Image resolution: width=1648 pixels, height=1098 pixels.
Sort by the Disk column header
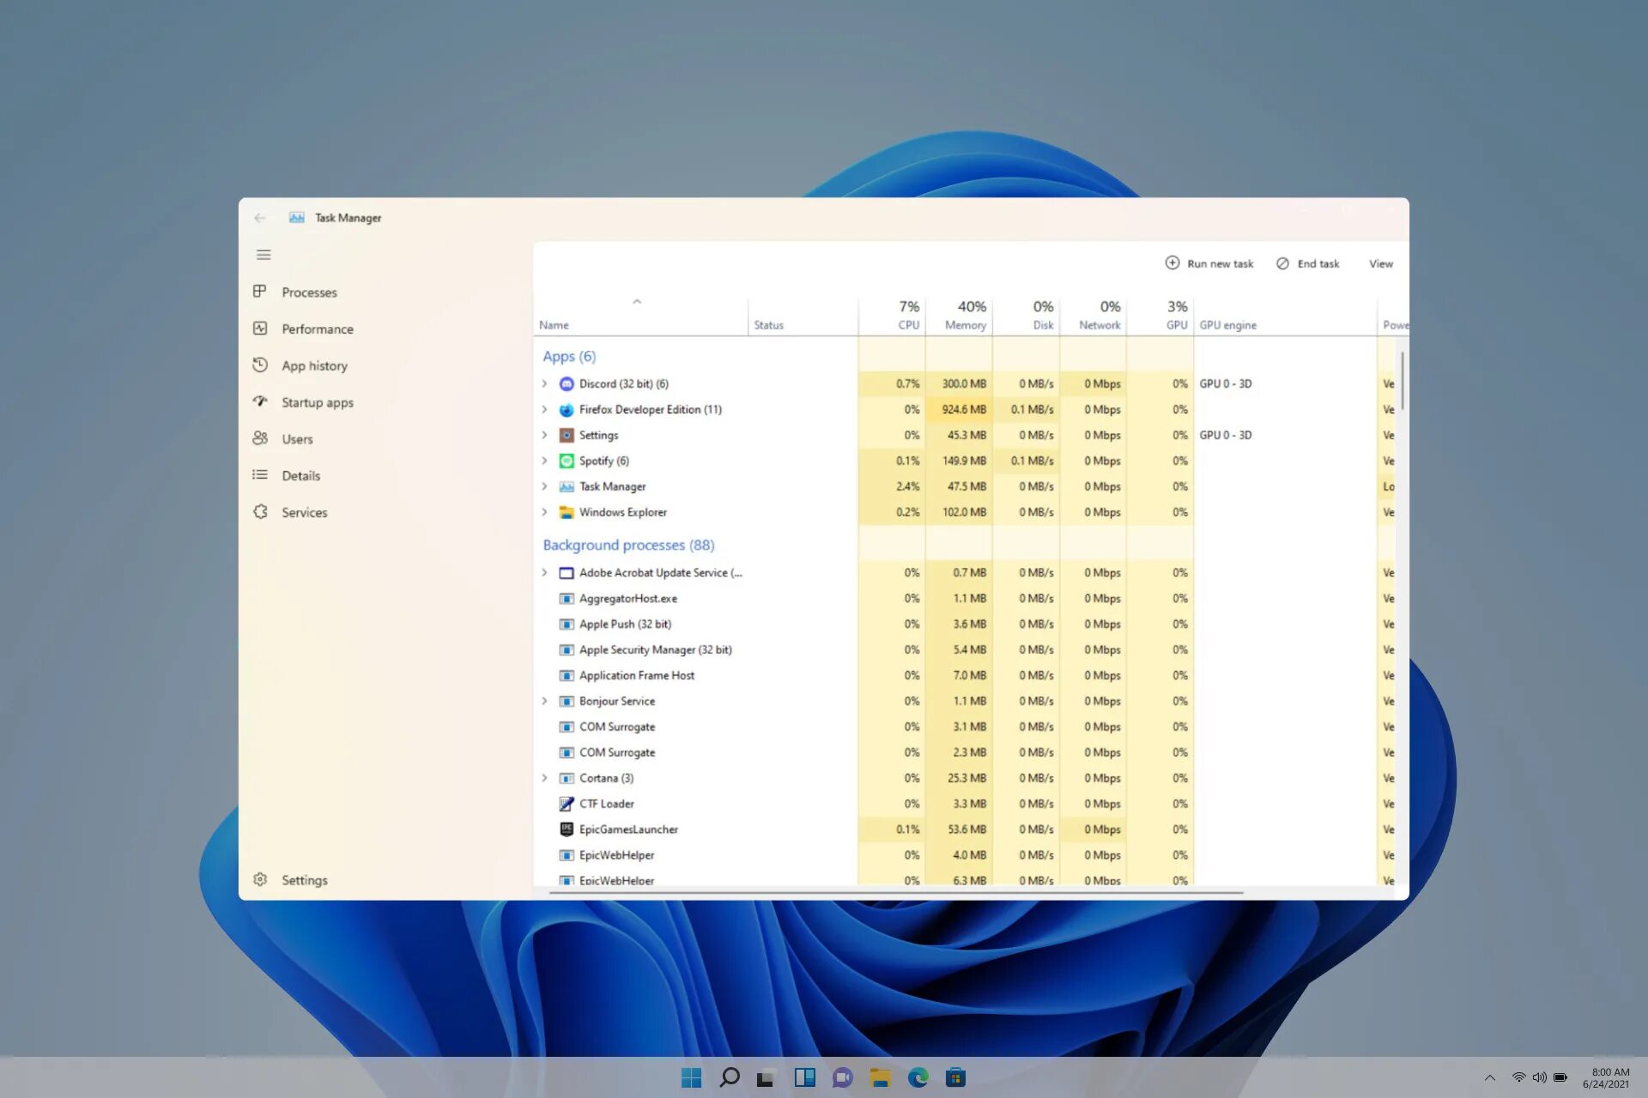(1026, 316)
